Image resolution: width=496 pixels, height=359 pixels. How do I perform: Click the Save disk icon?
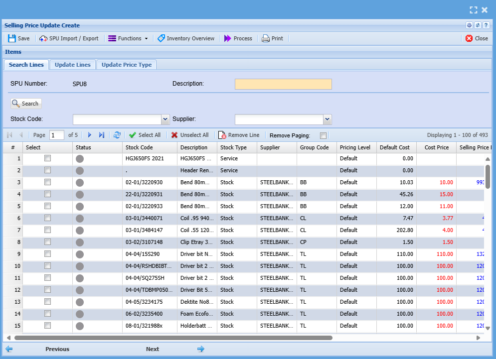(12, 38)
